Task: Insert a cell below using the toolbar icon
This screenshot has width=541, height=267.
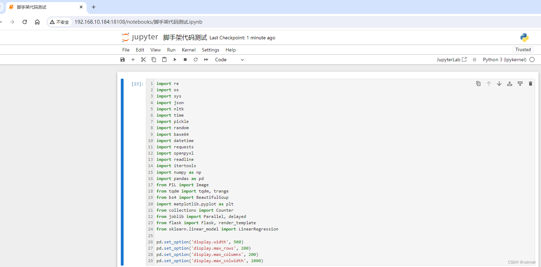Action: point(520,83)
